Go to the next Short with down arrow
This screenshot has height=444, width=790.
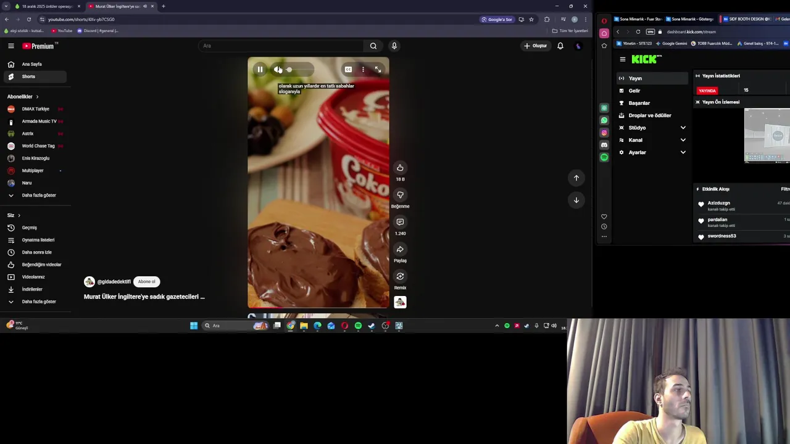tap(576, 200)
